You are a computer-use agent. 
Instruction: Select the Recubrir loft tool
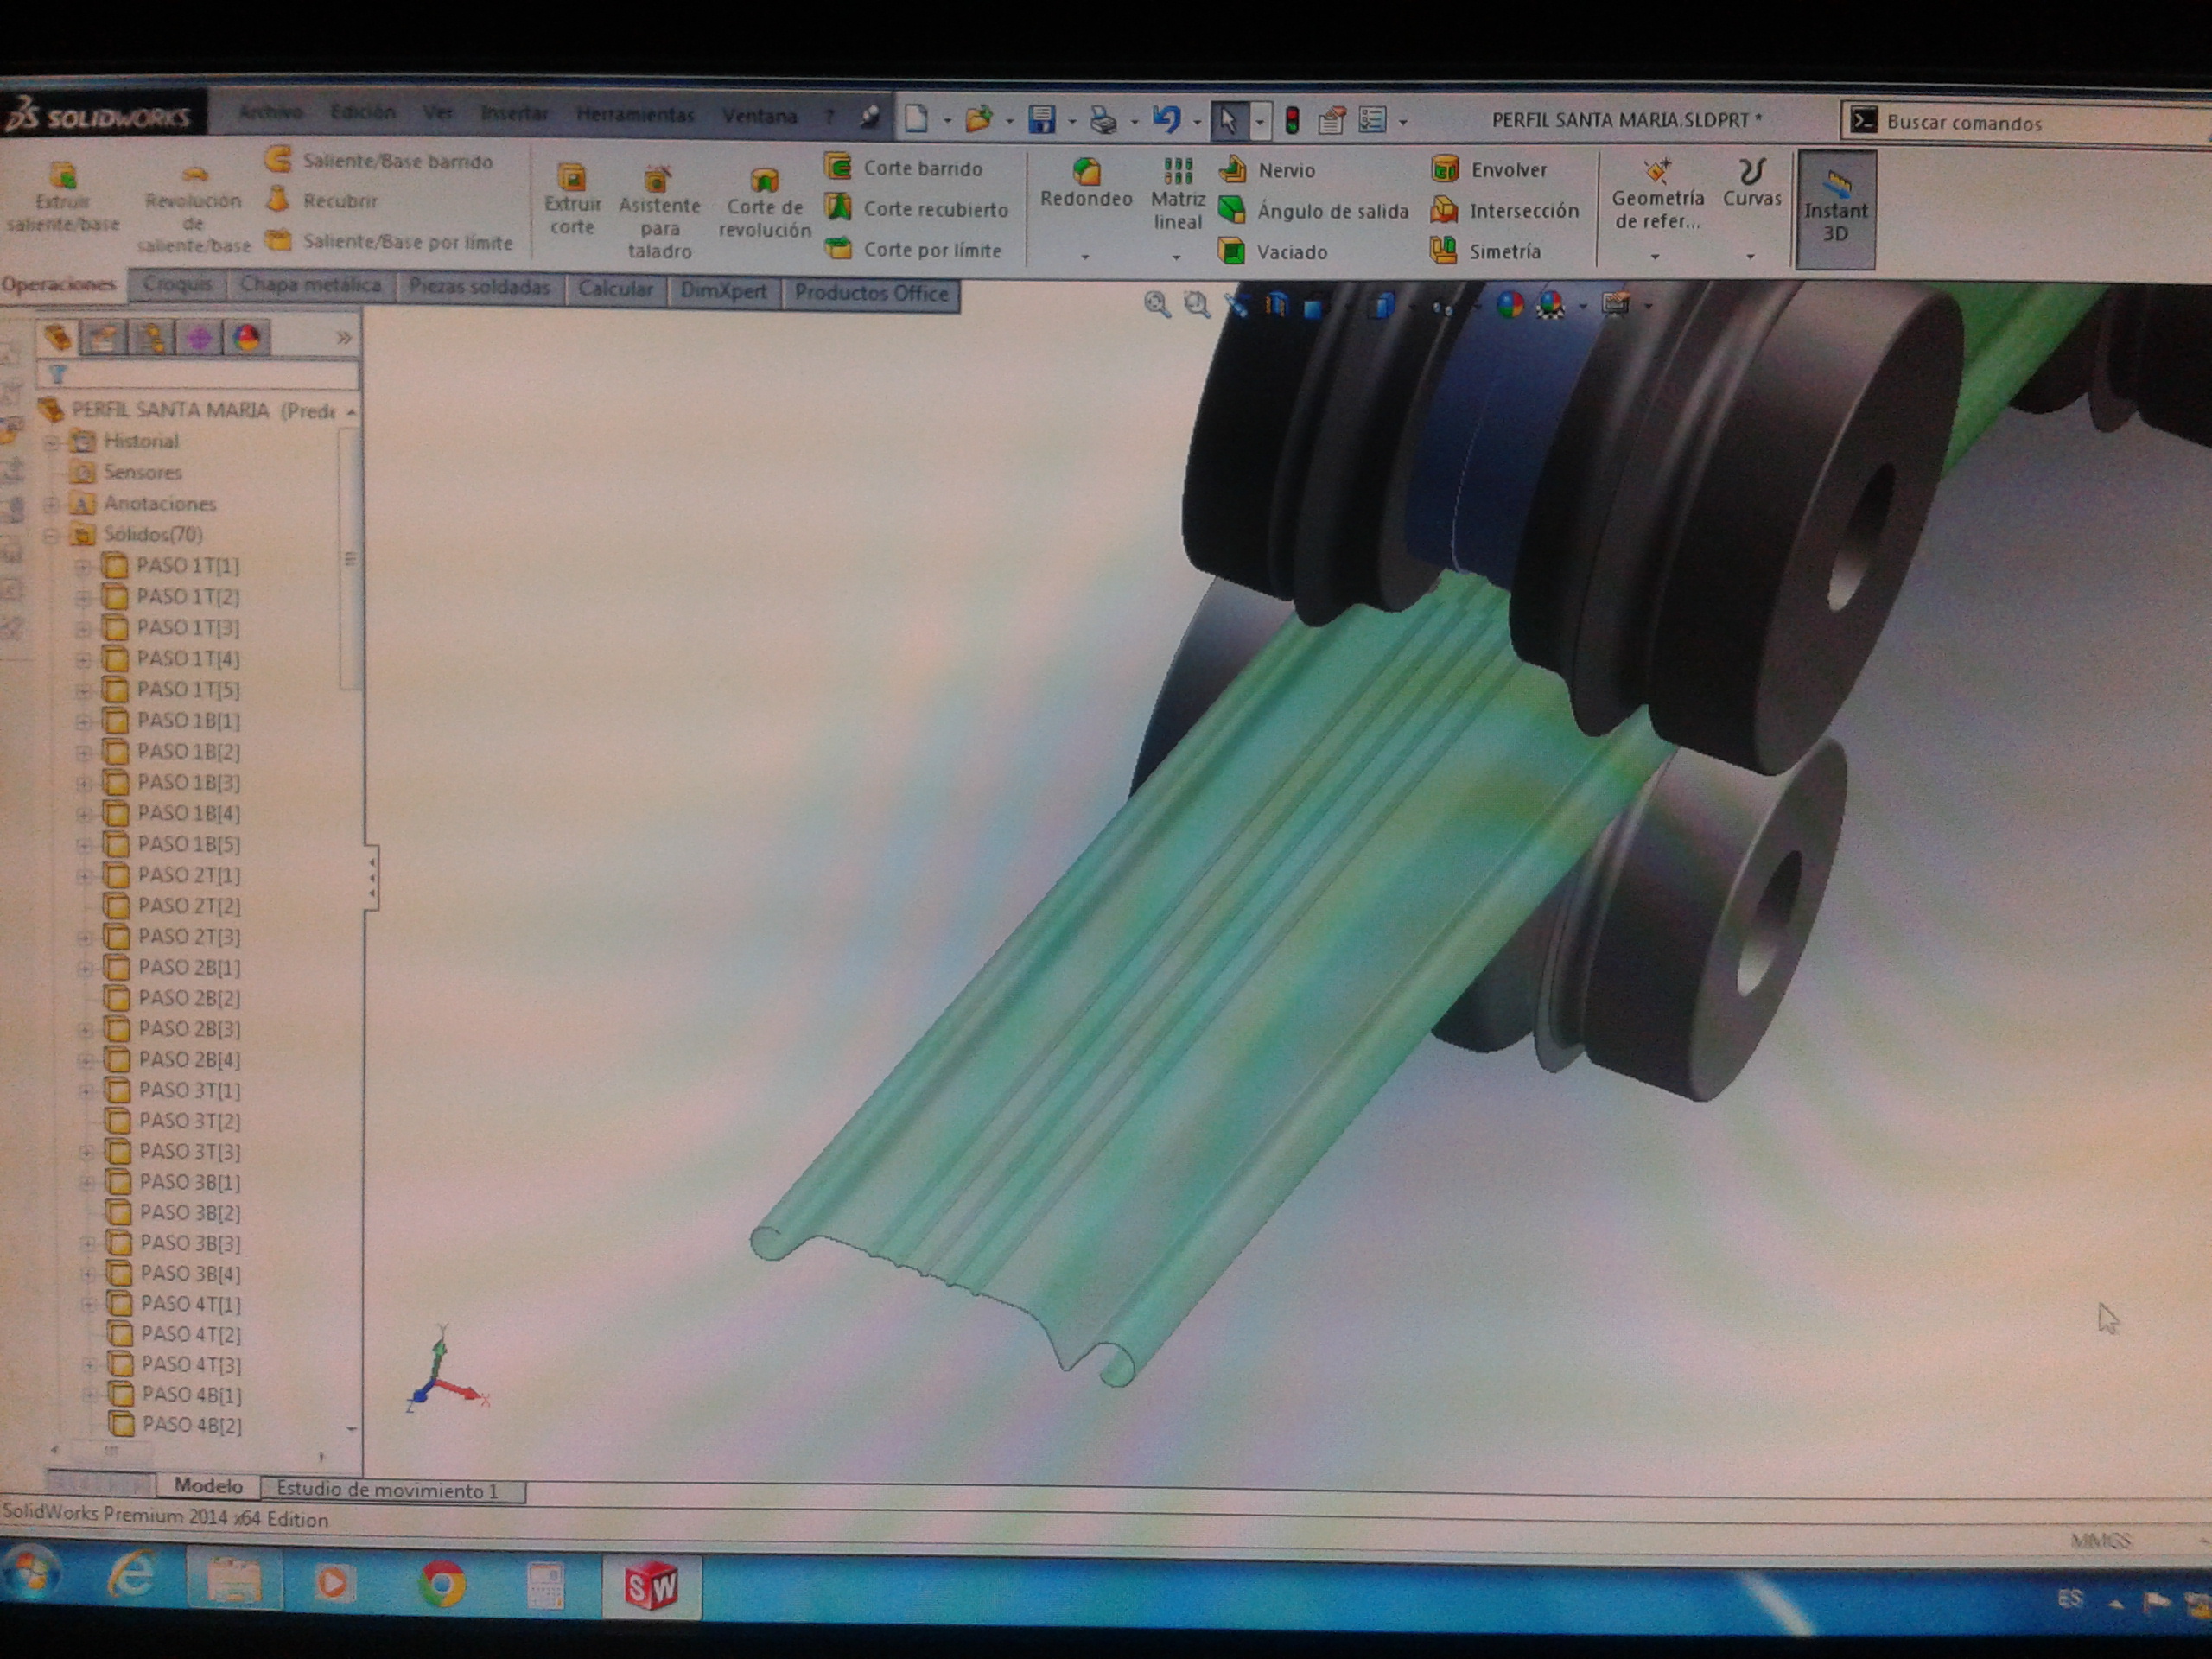click(321, 200)
